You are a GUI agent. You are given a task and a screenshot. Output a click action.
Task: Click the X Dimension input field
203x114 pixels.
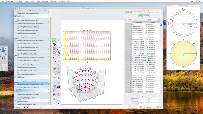coord(143,99)
